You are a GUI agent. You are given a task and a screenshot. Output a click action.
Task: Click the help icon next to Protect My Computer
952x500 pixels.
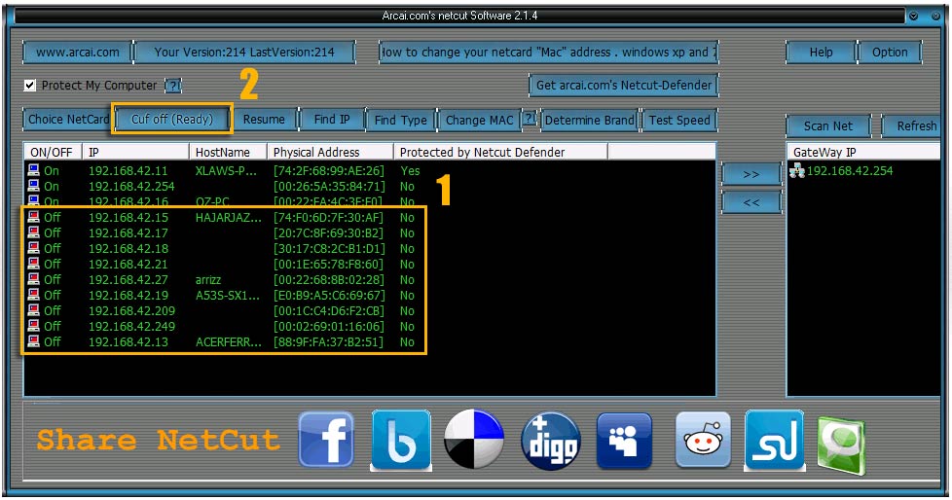tap(173, 86)
